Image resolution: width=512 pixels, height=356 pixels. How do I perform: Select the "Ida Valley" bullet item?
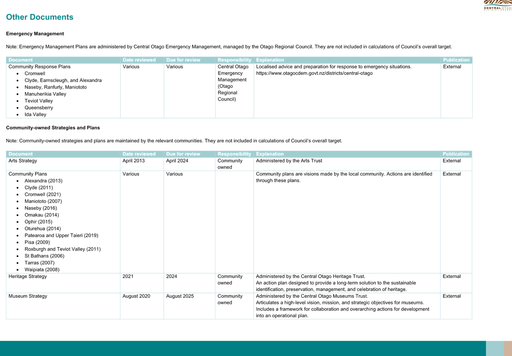tap(35, 114)
